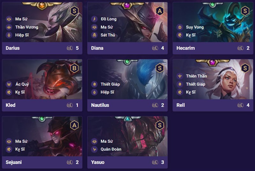Click the Thiết Giáp trait label on Nautilus
The width and height of the screenshot is (255, 171).
108,84
